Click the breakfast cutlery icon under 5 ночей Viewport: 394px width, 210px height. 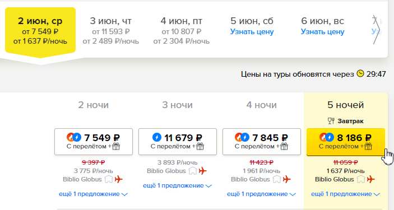(331, 121)
